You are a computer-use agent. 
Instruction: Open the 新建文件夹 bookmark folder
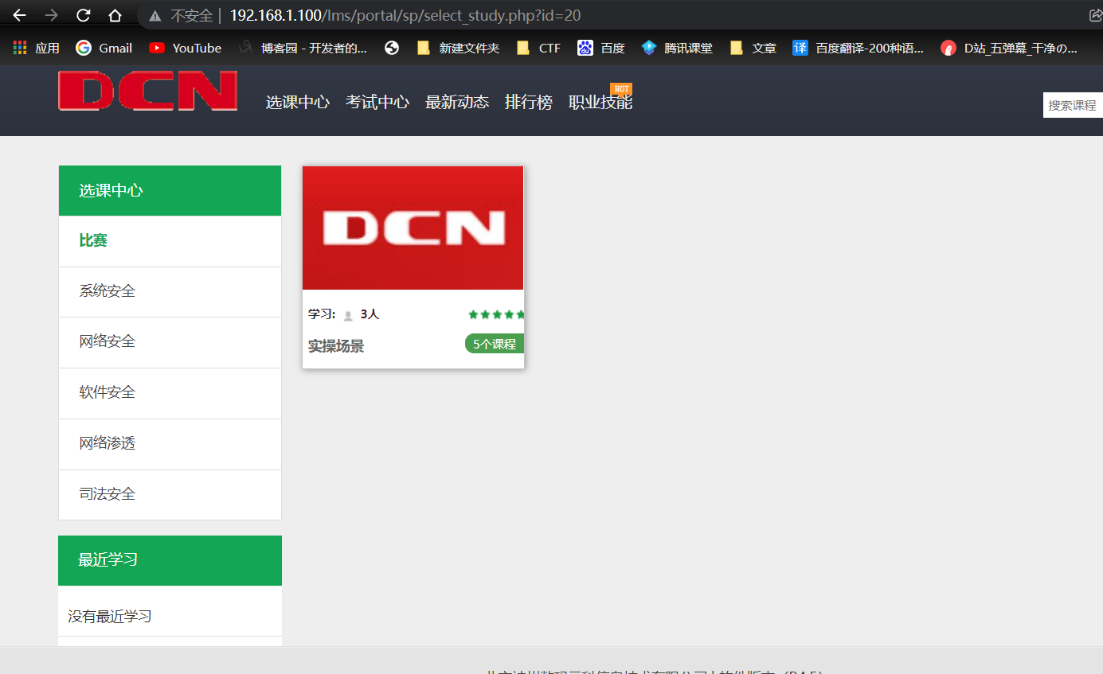coord(459,48)
